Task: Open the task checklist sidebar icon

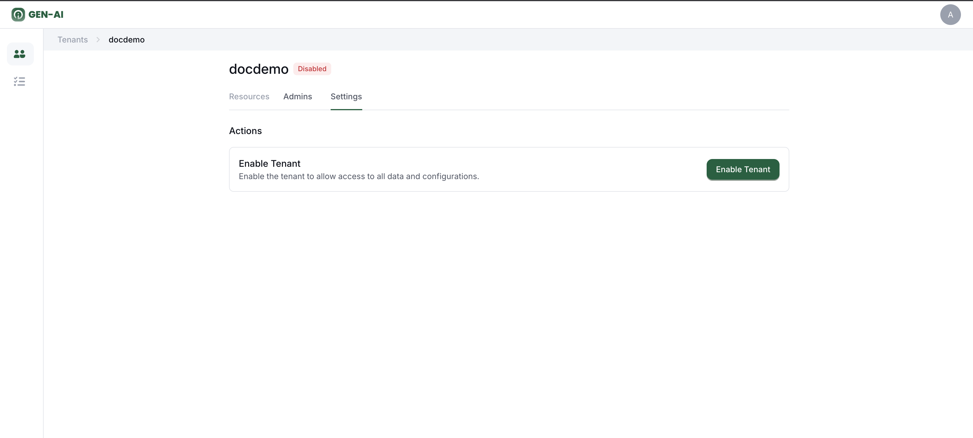Action: click(x=20, y=82)
